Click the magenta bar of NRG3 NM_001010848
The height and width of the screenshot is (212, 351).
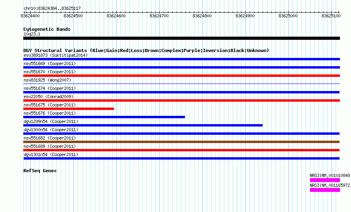[325, 180]
